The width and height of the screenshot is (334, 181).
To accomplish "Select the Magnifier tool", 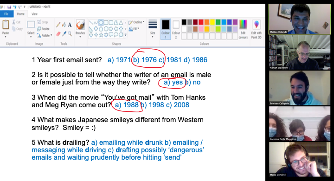I will (70, 34).
